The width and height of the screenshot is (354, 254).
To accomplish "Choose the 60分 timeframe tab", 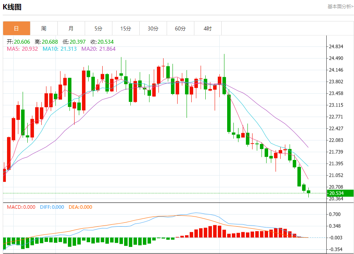I will (x=180, y=28).
